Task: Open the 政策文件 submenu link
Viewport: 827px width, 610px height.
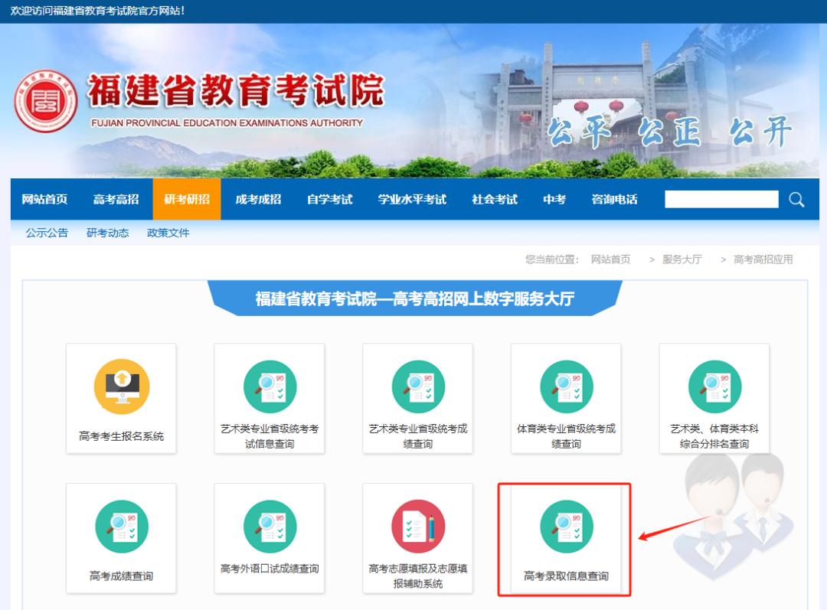Action: pos(168,233)
